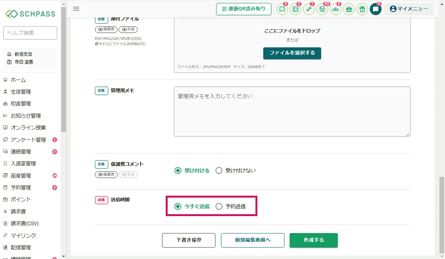Click the 新潟支店 branch name
Screen dimensions: 445x259
[x=23, y=54]
